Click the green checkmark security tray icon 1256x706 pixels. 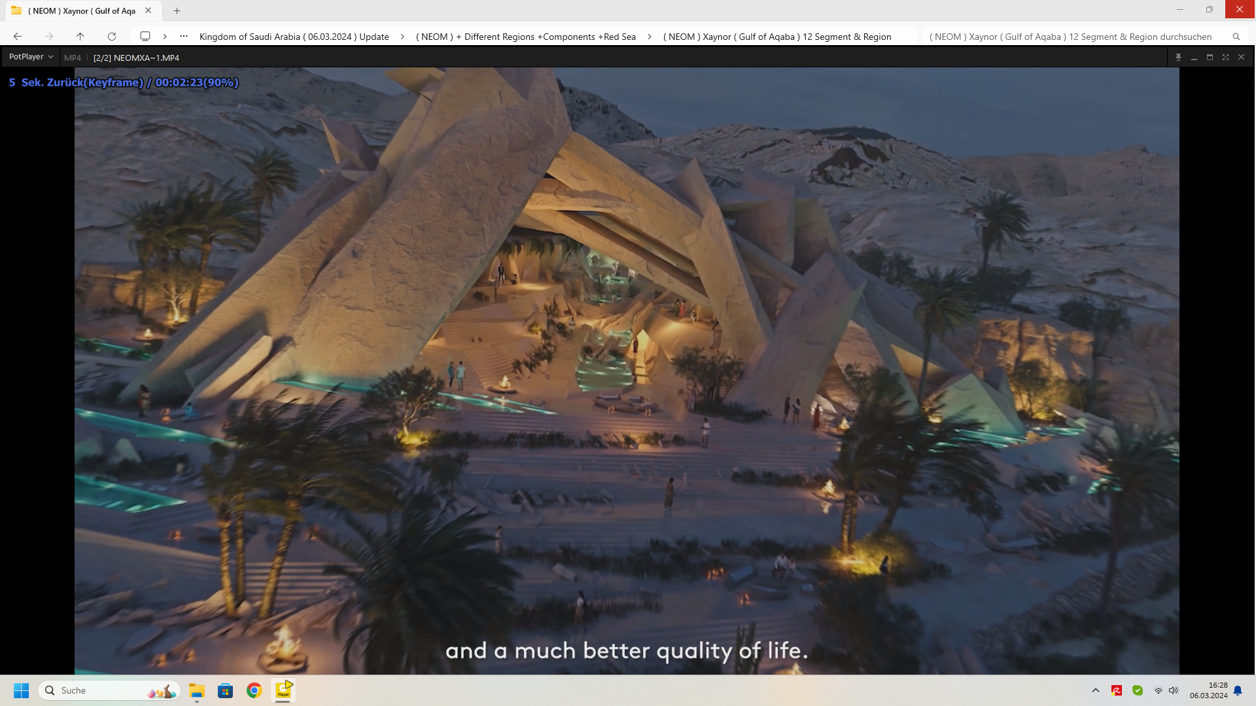1138,690
